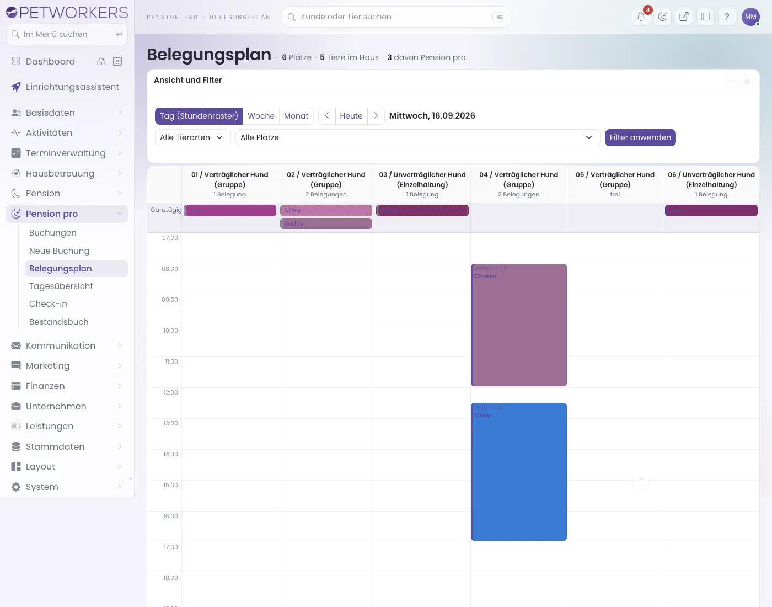Collapse the Pension pro menu section

(x=67, y=214)
